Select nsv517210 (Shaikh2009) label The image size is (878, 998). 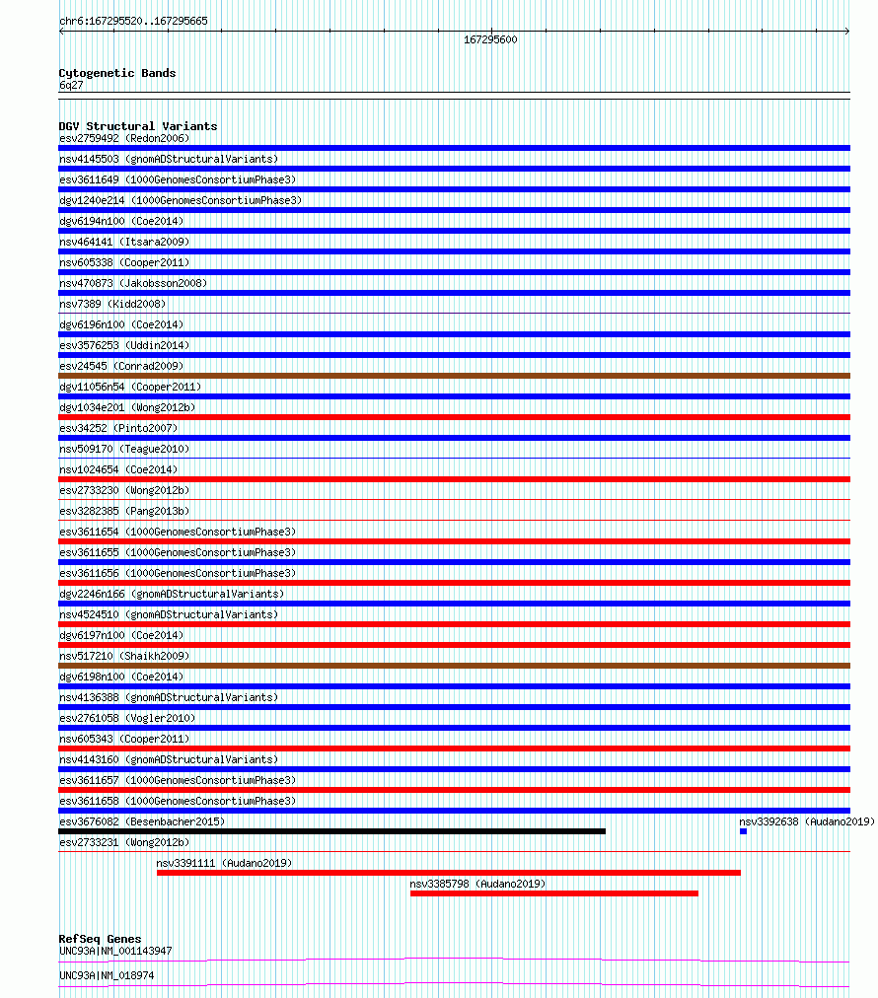124,656
